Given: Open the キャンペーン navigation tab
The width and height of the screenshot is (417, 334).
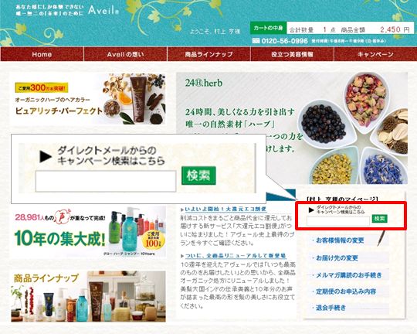Looking at the screenshot, I should pyautogui.click(x=375, y=54).
